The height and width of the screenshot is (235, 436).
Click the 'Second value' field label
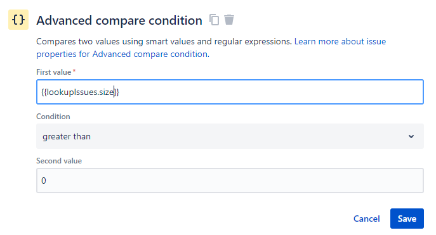(x=59, y=161)
